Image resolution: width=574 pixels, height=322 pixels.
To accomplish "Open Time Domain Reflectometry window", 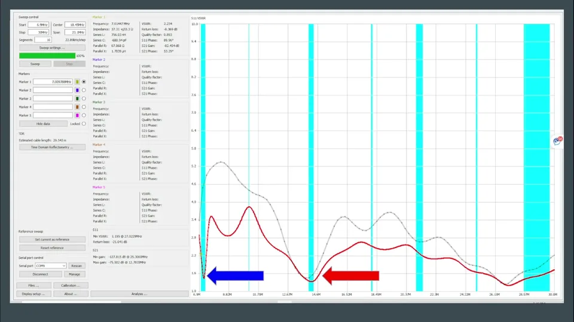I will coord(52,147).
